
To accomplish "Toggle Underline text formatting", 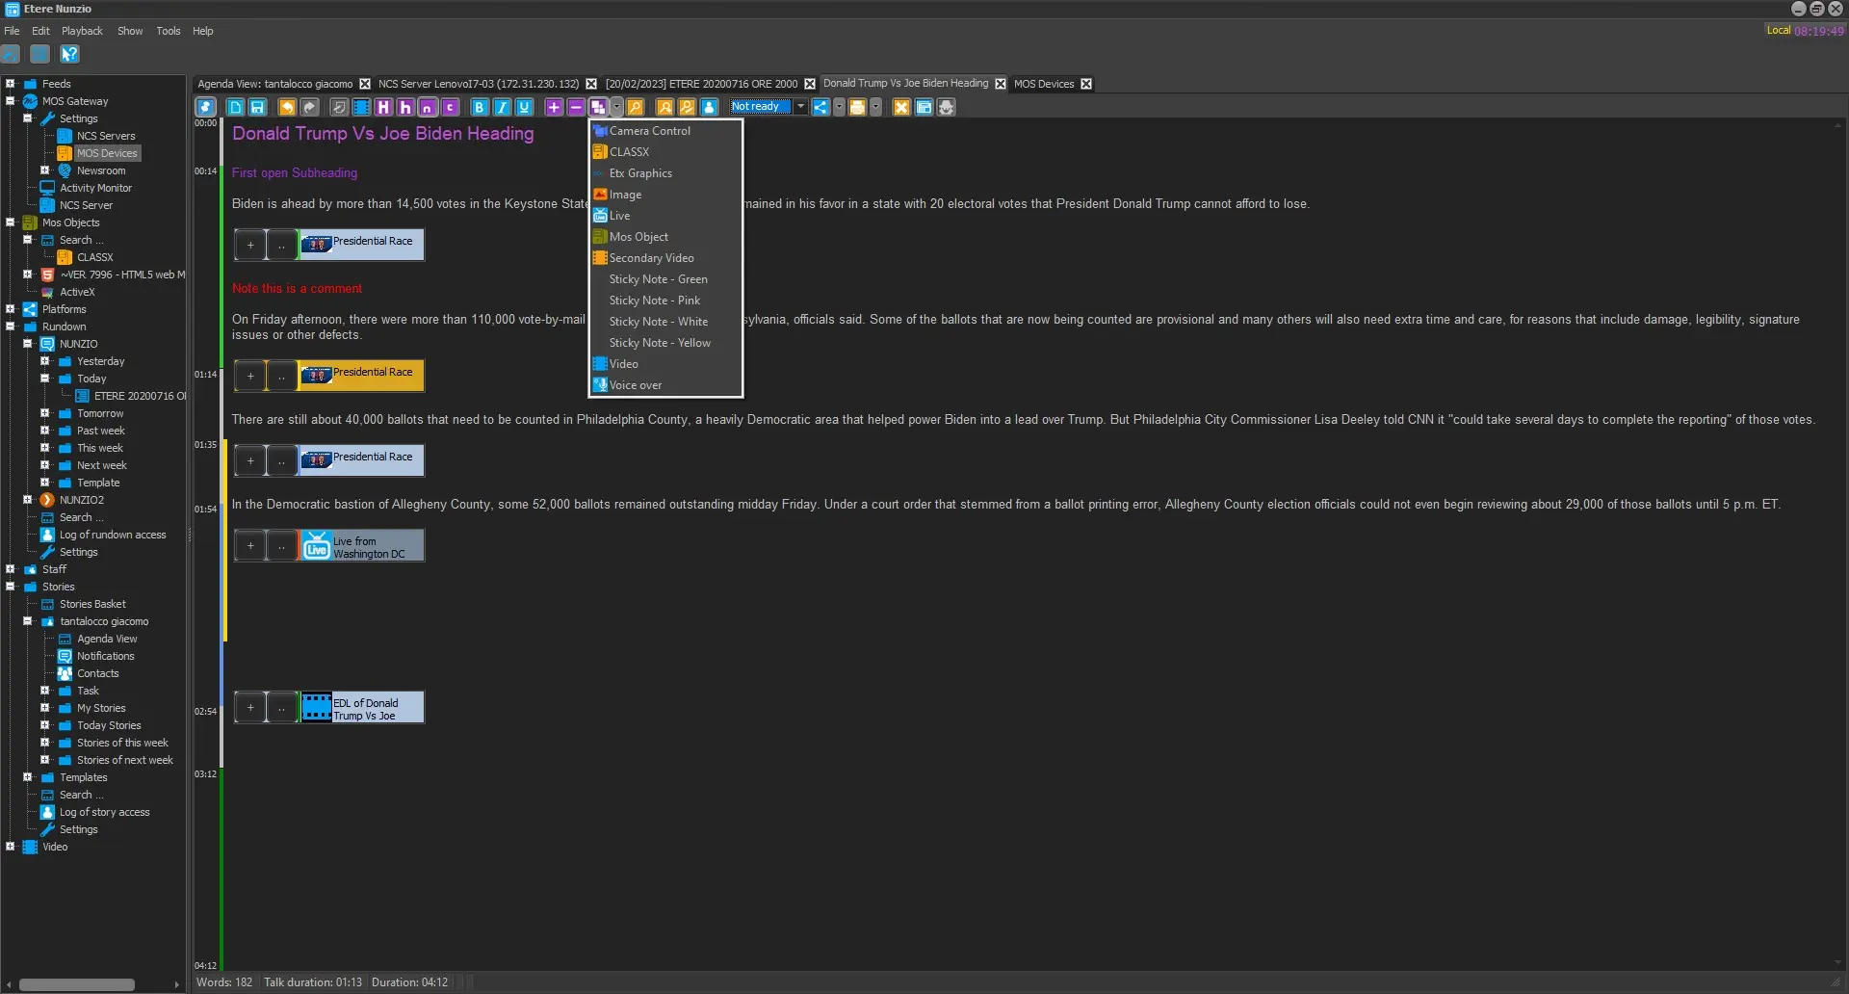I will [x=524, y=107].
